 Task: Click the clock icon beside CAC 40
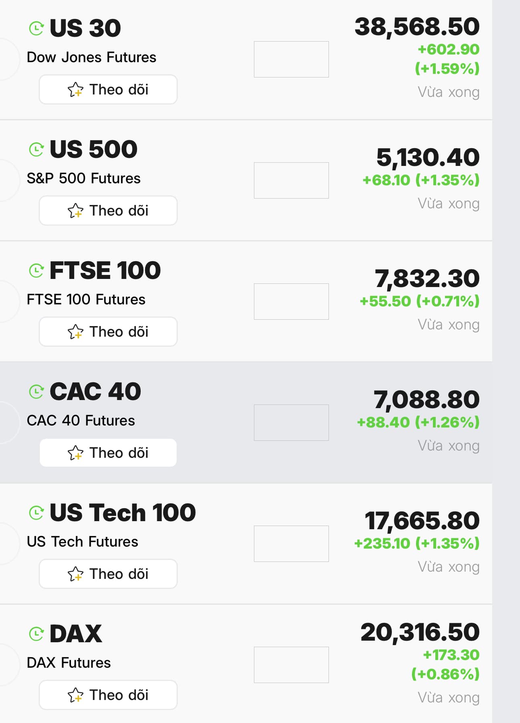[x=36, y=392]
